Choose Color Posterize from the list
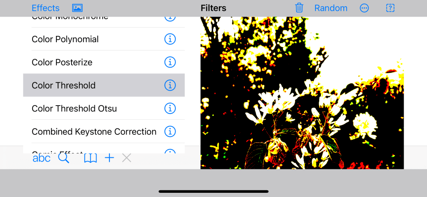This screenshot has height=197, width=427. tap(62, 62)
